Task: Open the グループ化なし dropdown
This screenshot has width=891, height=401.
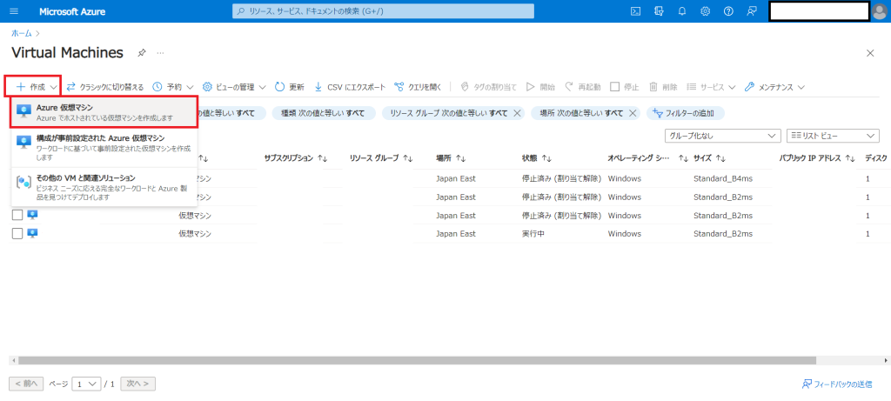Action: (x=721, y=136)
